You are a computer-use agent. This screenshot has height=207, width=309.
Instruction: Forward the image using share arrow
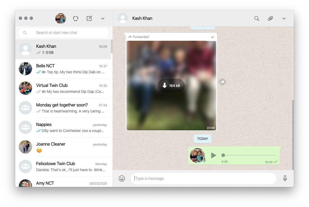coord(222,82)
